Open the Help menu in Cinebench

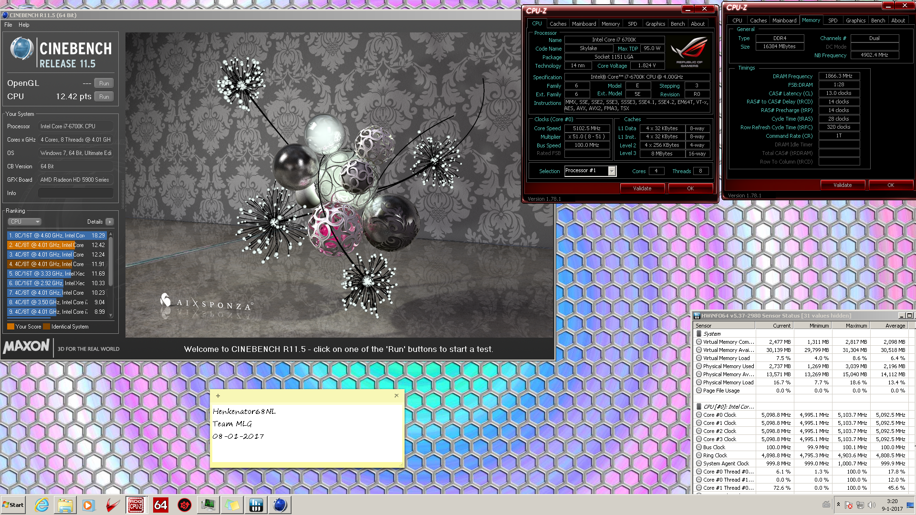(x=24, y=25)
